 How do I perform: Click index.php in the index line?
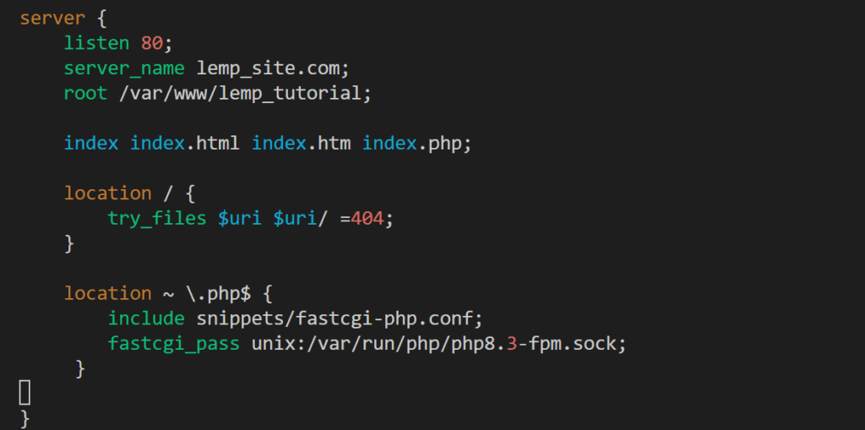point(411,144)
